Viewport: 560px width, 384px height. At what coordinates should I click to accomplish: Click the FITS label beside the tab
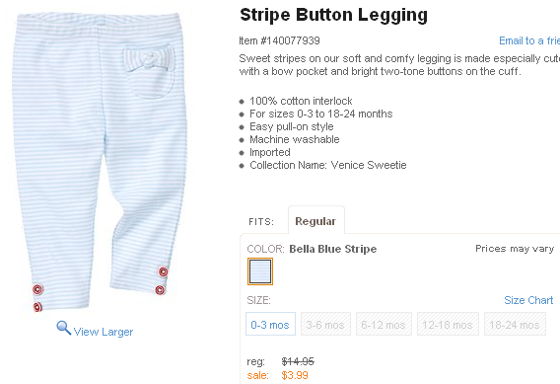261,222
